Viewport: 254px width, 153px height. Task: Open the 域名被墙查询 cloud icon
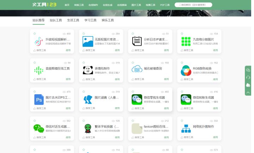[x=137, y=69]
